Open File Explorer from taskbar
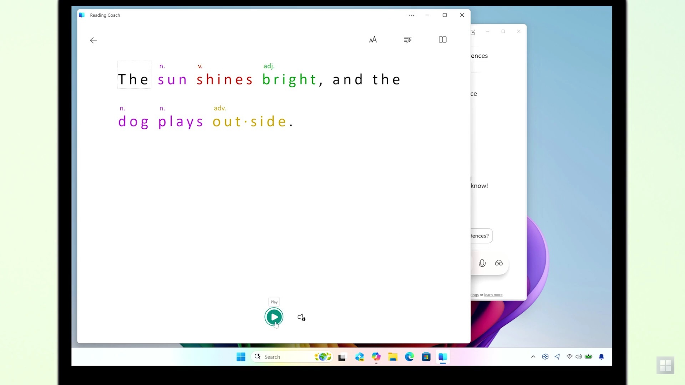Image resolution: width=685 pixels, height=385 pixels. [393, 357]
